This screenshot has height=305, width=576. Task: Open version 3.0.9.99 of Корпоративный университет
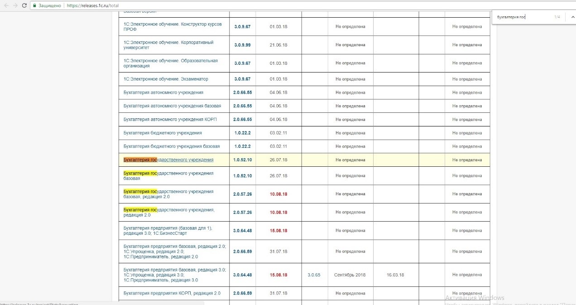point(242,45)
